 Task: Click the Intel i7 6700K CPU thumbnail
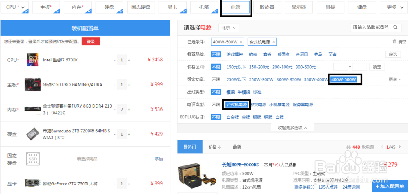tap(33, 60)
